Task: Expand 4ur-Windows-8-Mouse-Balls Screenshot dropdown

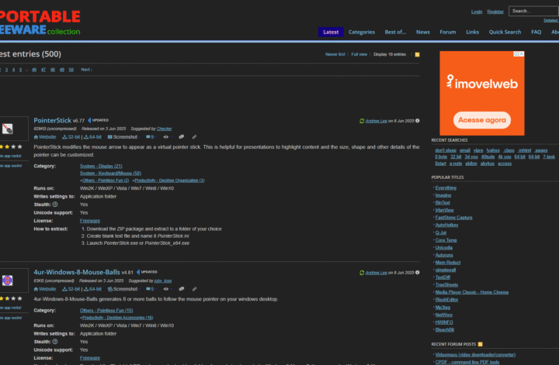Action: point(123,289)
